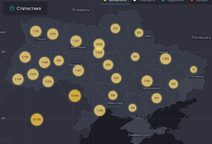Click the 72 marker above Луганськ
212x144 pixels.
pyautogui.click(x=193, y=70)
